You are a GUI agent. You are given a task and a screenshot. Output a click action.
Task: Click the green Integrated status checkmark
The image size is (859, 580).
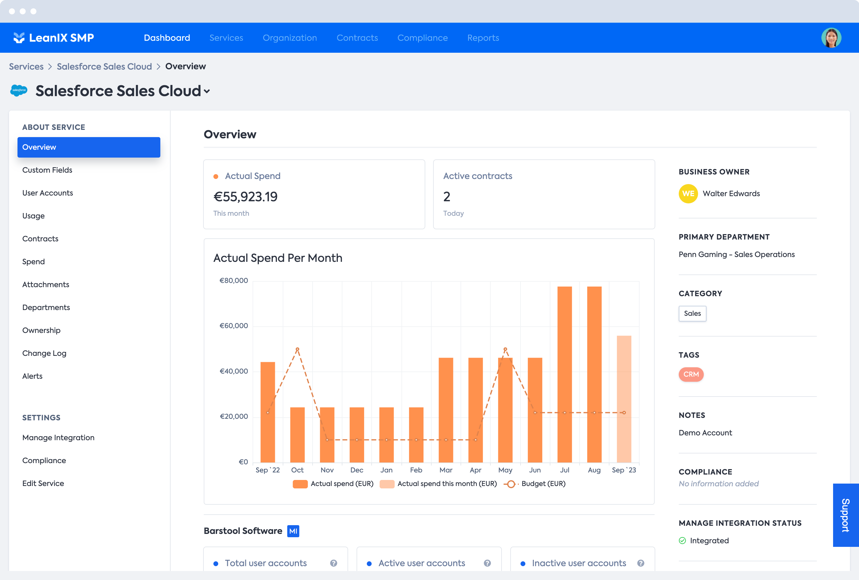[682, 541]
